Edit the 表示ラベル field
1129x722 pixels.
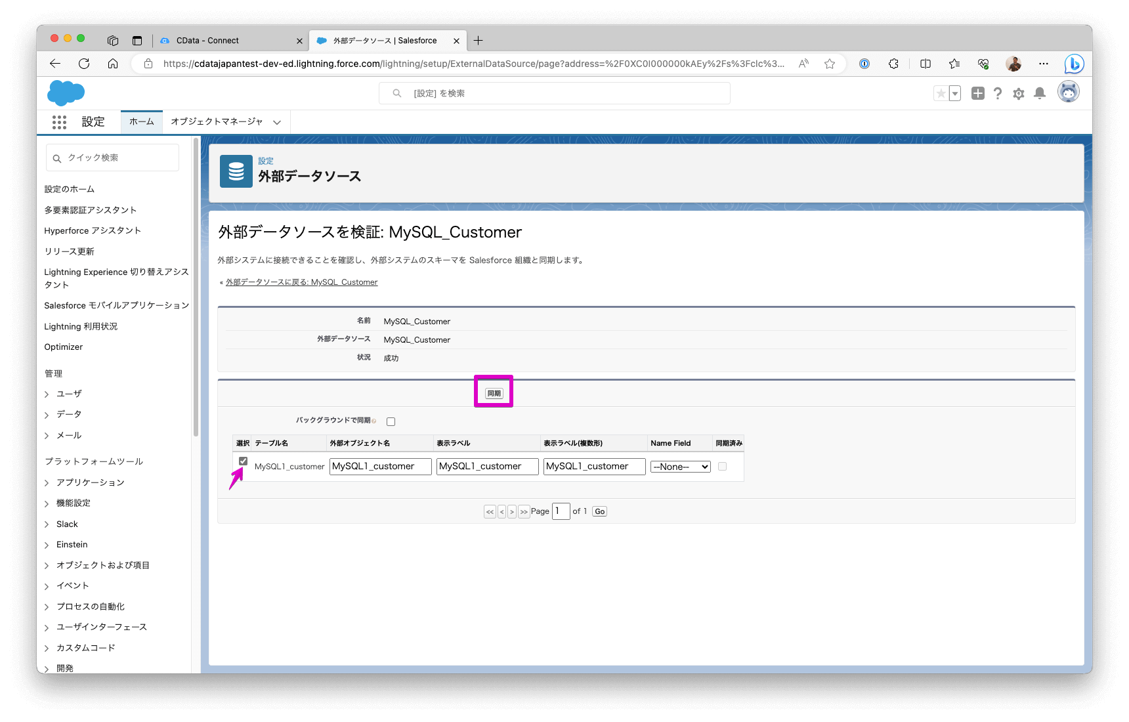(x=488, y=467)
